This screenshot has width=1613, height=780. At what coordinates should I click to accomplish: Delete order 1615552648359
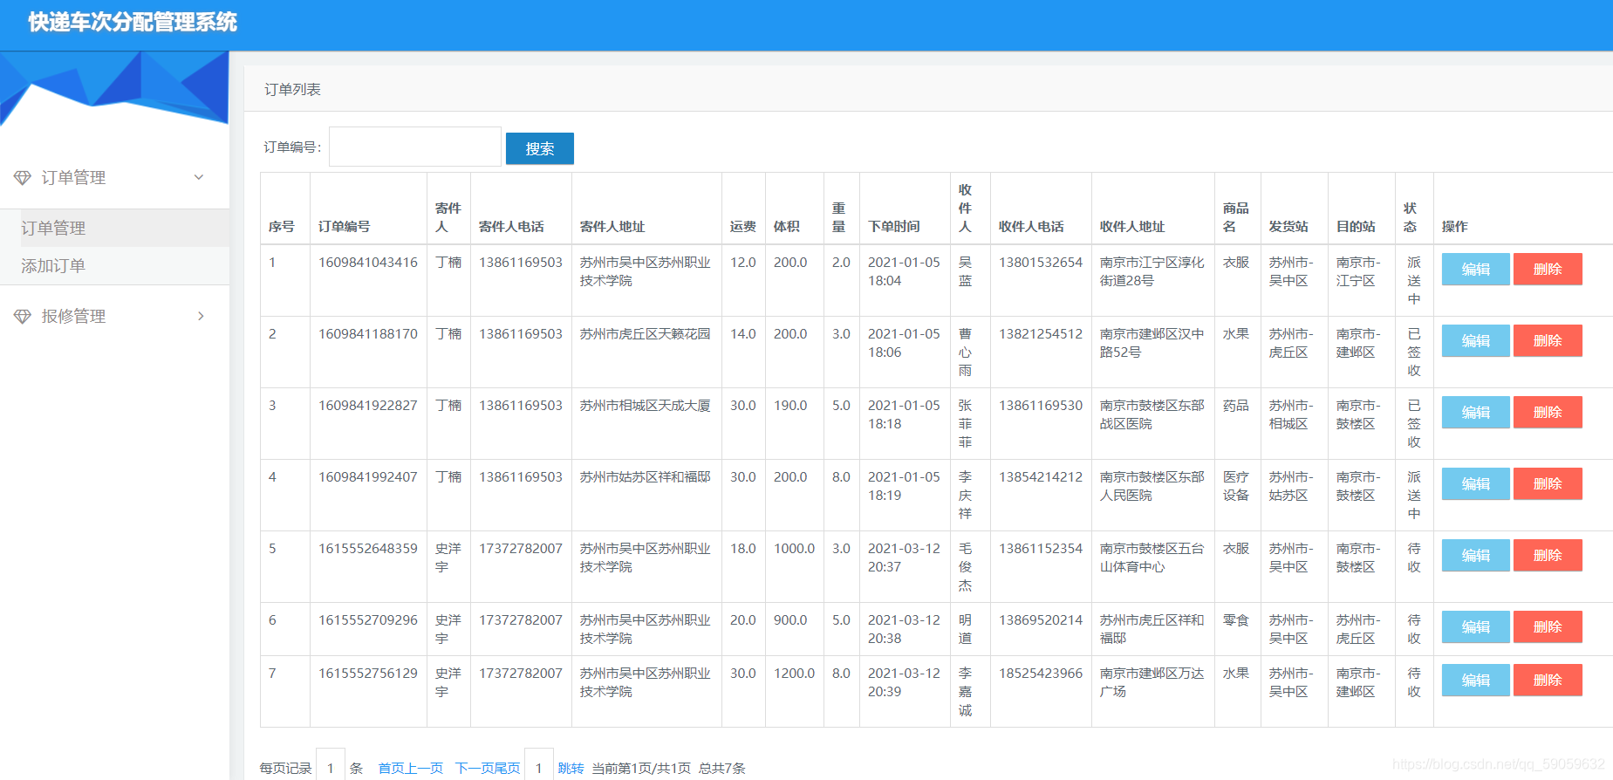pos(1548,555)
